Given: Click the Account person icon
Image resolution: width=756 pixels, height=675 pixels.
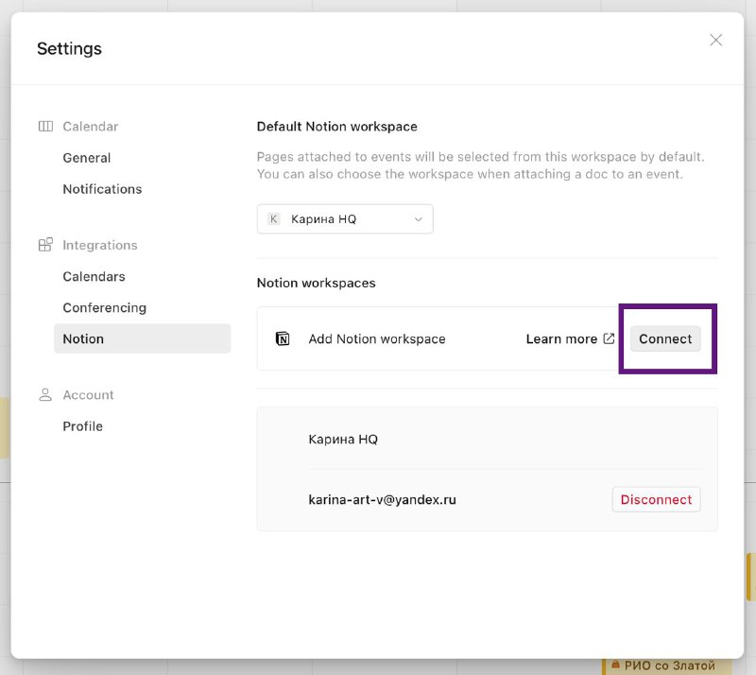Looking at the screenshot, I should point(45,394).
